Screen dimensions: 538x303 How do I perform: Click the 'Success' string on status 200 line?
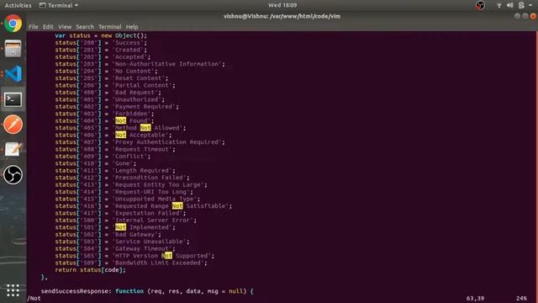point(128,43)
